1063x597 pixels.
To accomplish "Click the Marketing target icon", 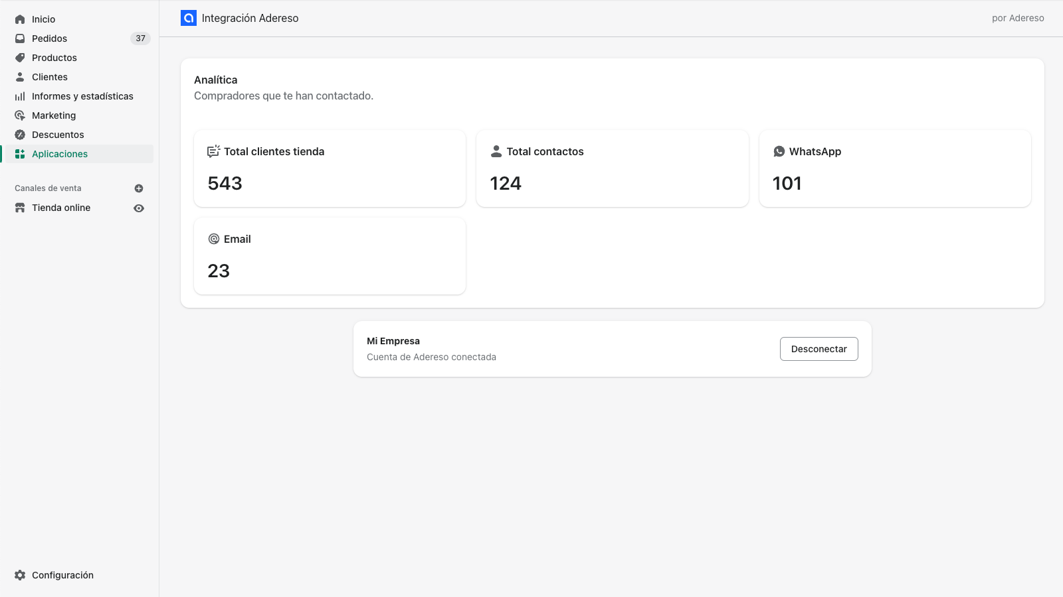I will click(x=20, y=115).
